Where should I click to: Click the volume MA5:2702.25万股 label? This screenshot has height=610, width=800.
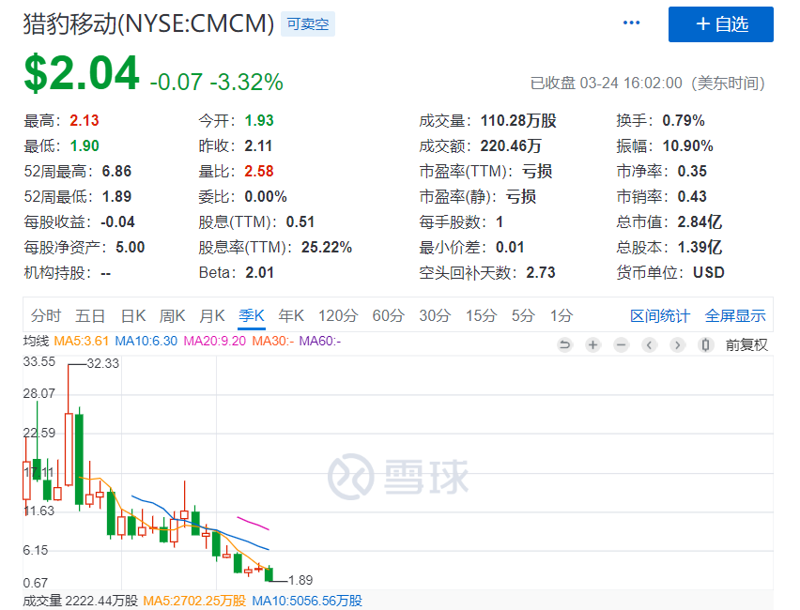194,601
